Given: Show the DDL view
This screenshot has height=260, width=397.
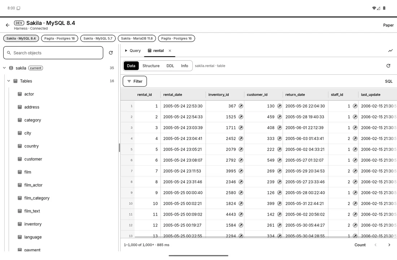Looking at the screenshot, I should 170,66.
